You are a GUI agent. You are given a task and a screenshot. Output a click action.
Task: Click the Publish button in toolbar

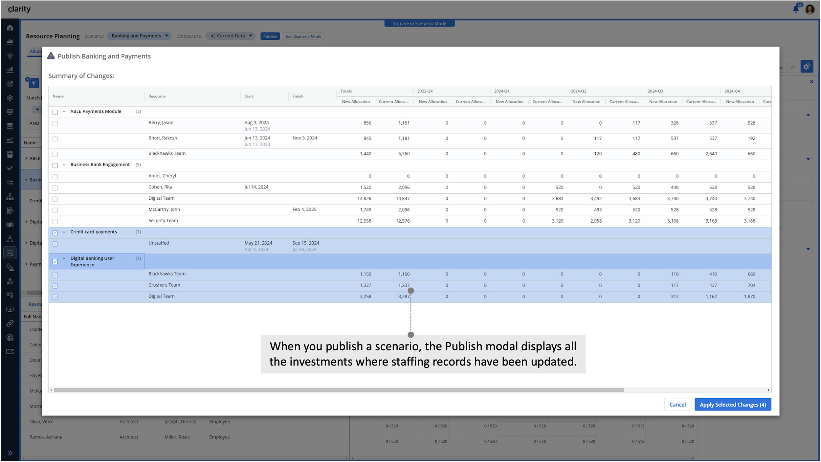point(270,36)
